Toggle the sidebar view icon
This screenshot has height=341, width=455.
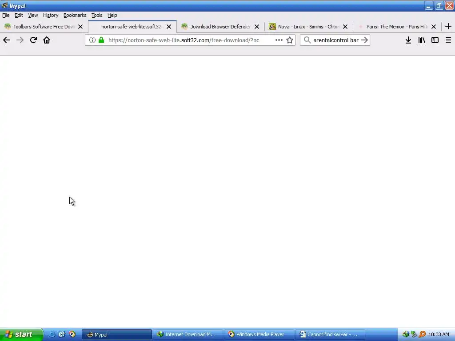(435, 40)
